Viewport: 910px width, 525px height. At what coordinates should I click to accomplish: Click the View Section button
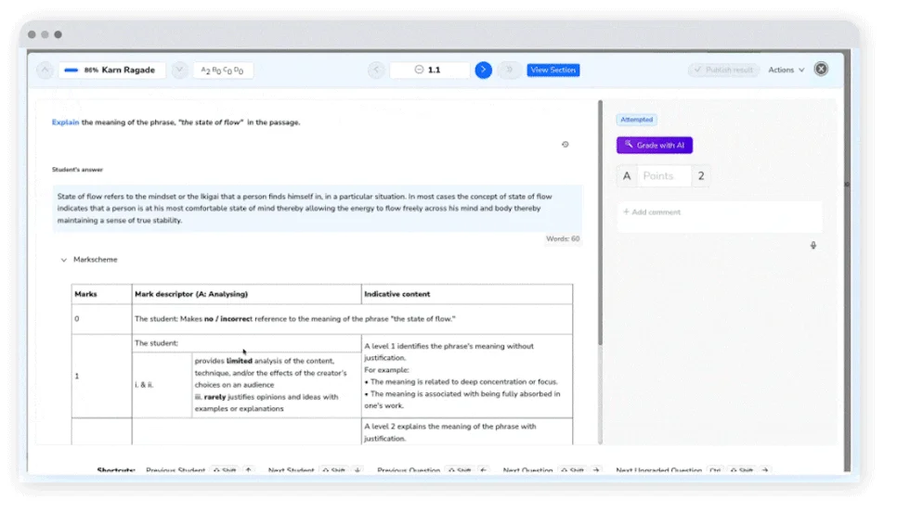tap(552, 70)
